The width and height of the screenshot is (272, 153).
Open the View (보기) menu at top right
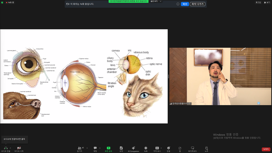(267, 2)
